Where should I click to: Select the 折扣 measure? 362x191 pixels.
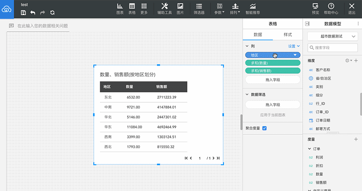(x=319, y=166)
